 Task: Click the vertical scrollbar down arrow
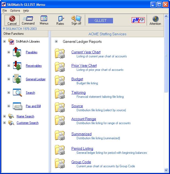[166, 170]
